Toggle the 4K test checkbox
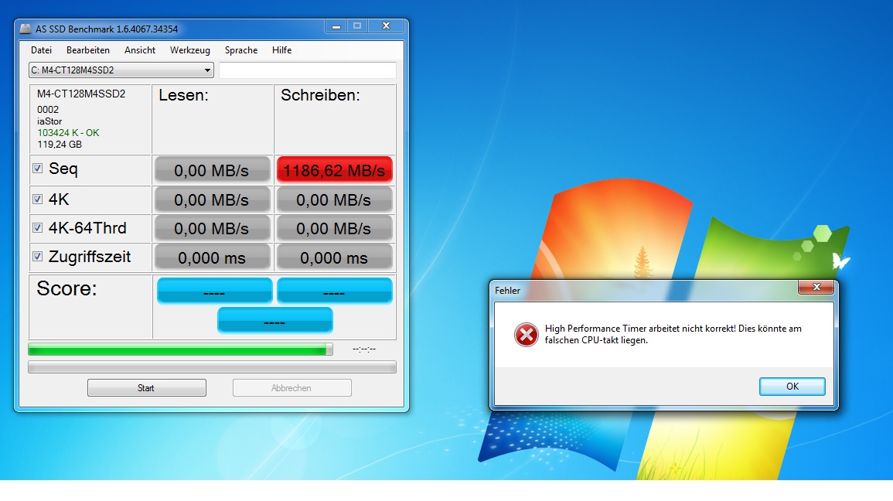Viewport: 893px width, 501px height. [x=38, y=199]
